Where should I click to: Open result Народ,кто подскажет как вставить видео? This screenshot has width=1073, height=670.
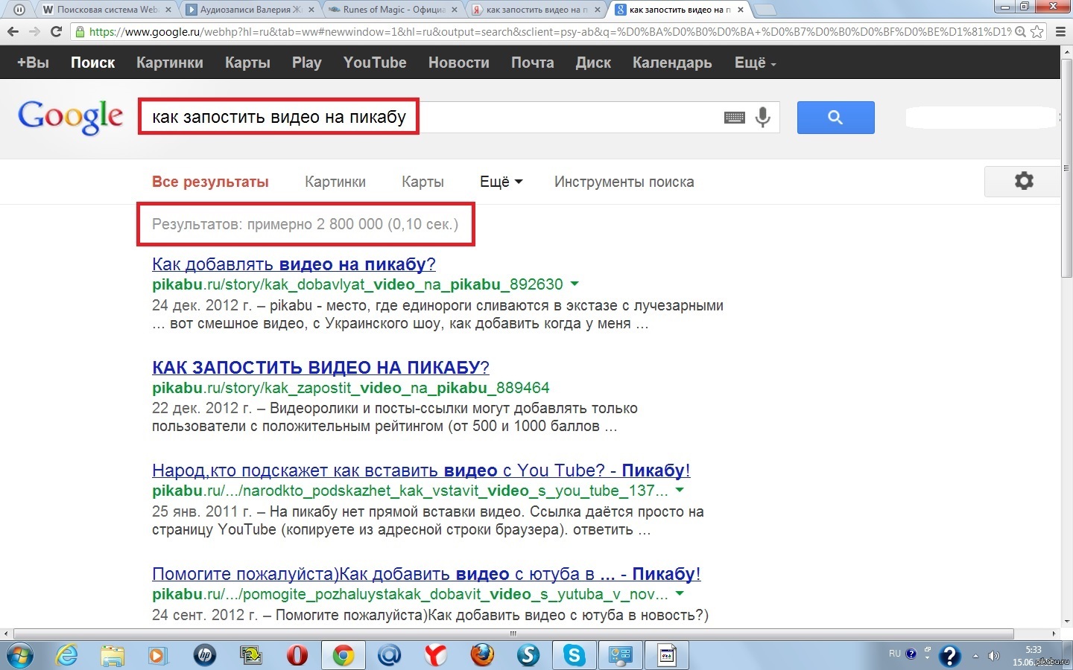pyautogui.click(x=421, y=470)
